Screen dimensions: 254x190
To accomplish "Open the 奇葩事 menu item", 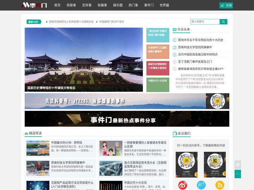I will click(x=71, y=5).
